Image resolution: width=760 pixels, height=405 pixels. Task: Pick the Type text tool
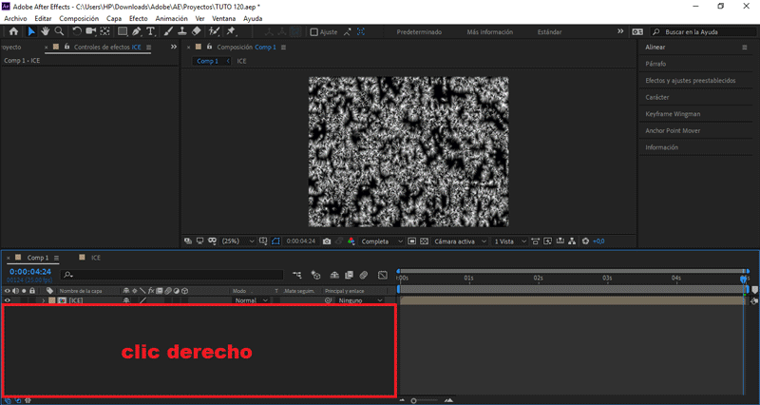[151, 31]
